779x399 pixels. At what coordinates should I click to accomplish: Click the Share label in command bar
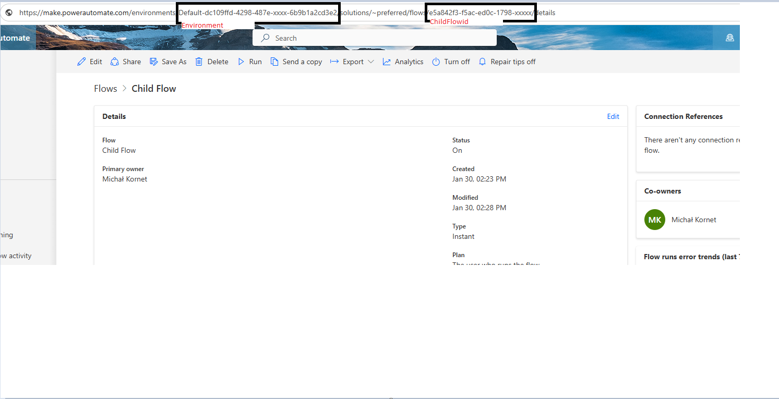(132, 62)
